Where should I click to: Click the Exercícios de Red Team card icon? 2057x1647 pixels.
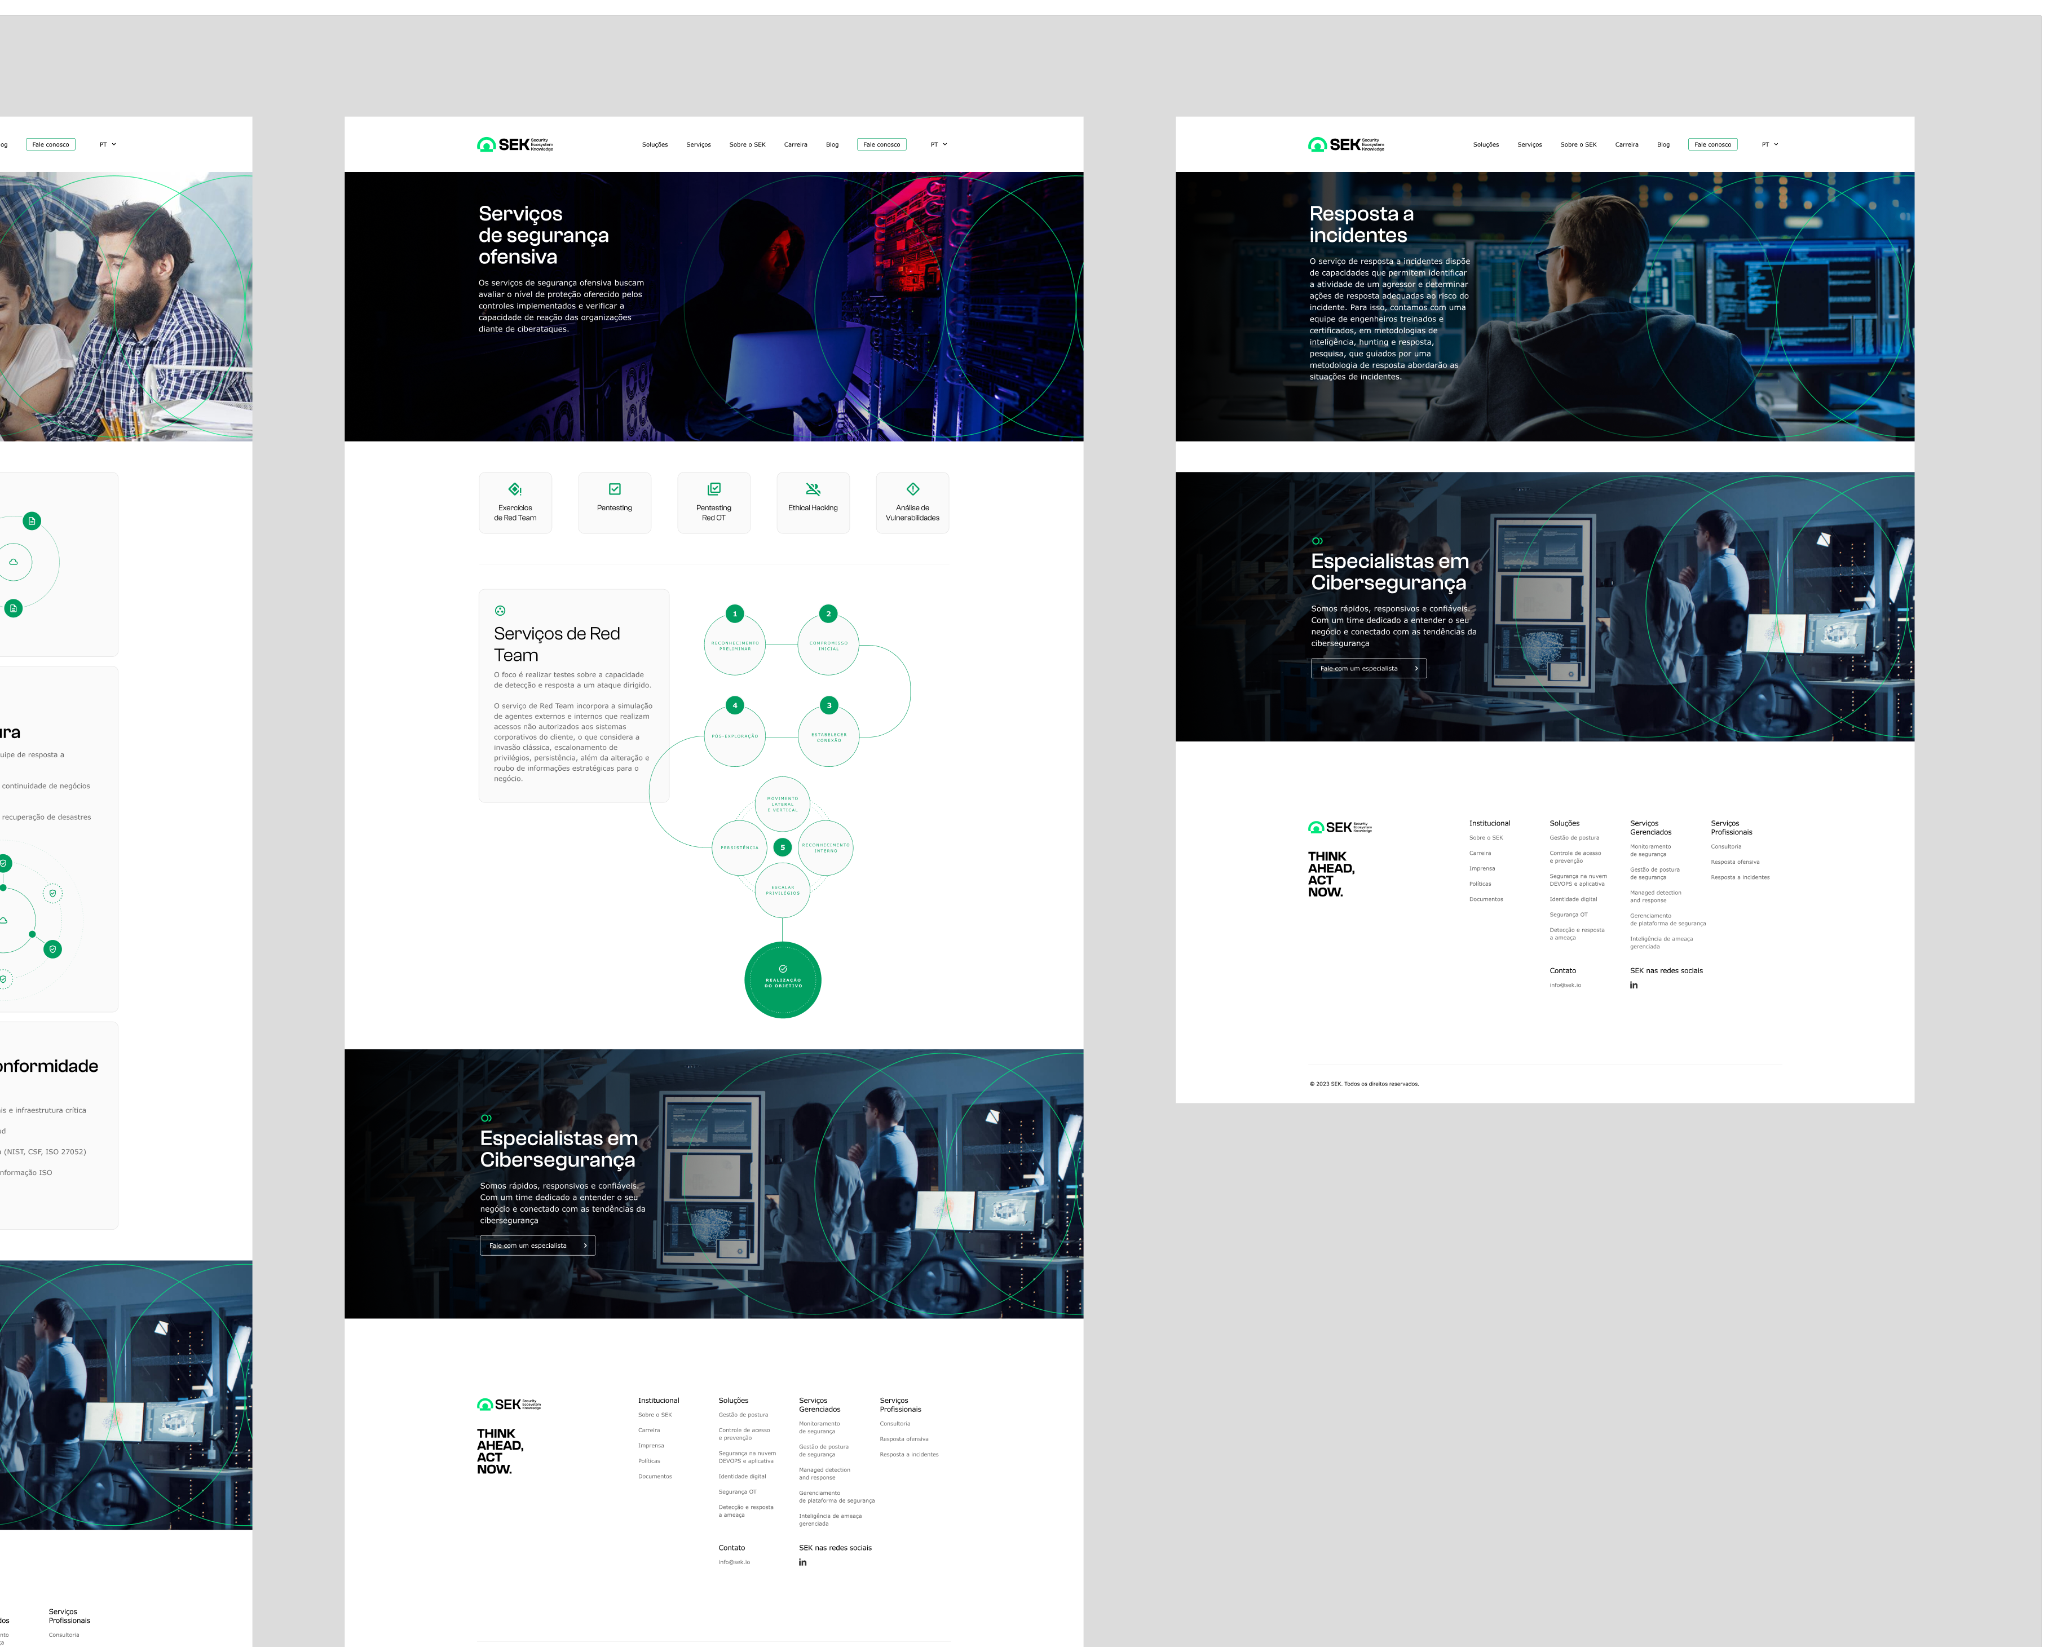point(514,489)
